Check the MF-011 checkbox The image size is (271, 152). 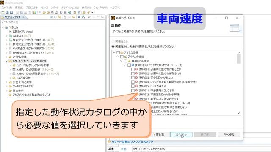coord(133,90)
